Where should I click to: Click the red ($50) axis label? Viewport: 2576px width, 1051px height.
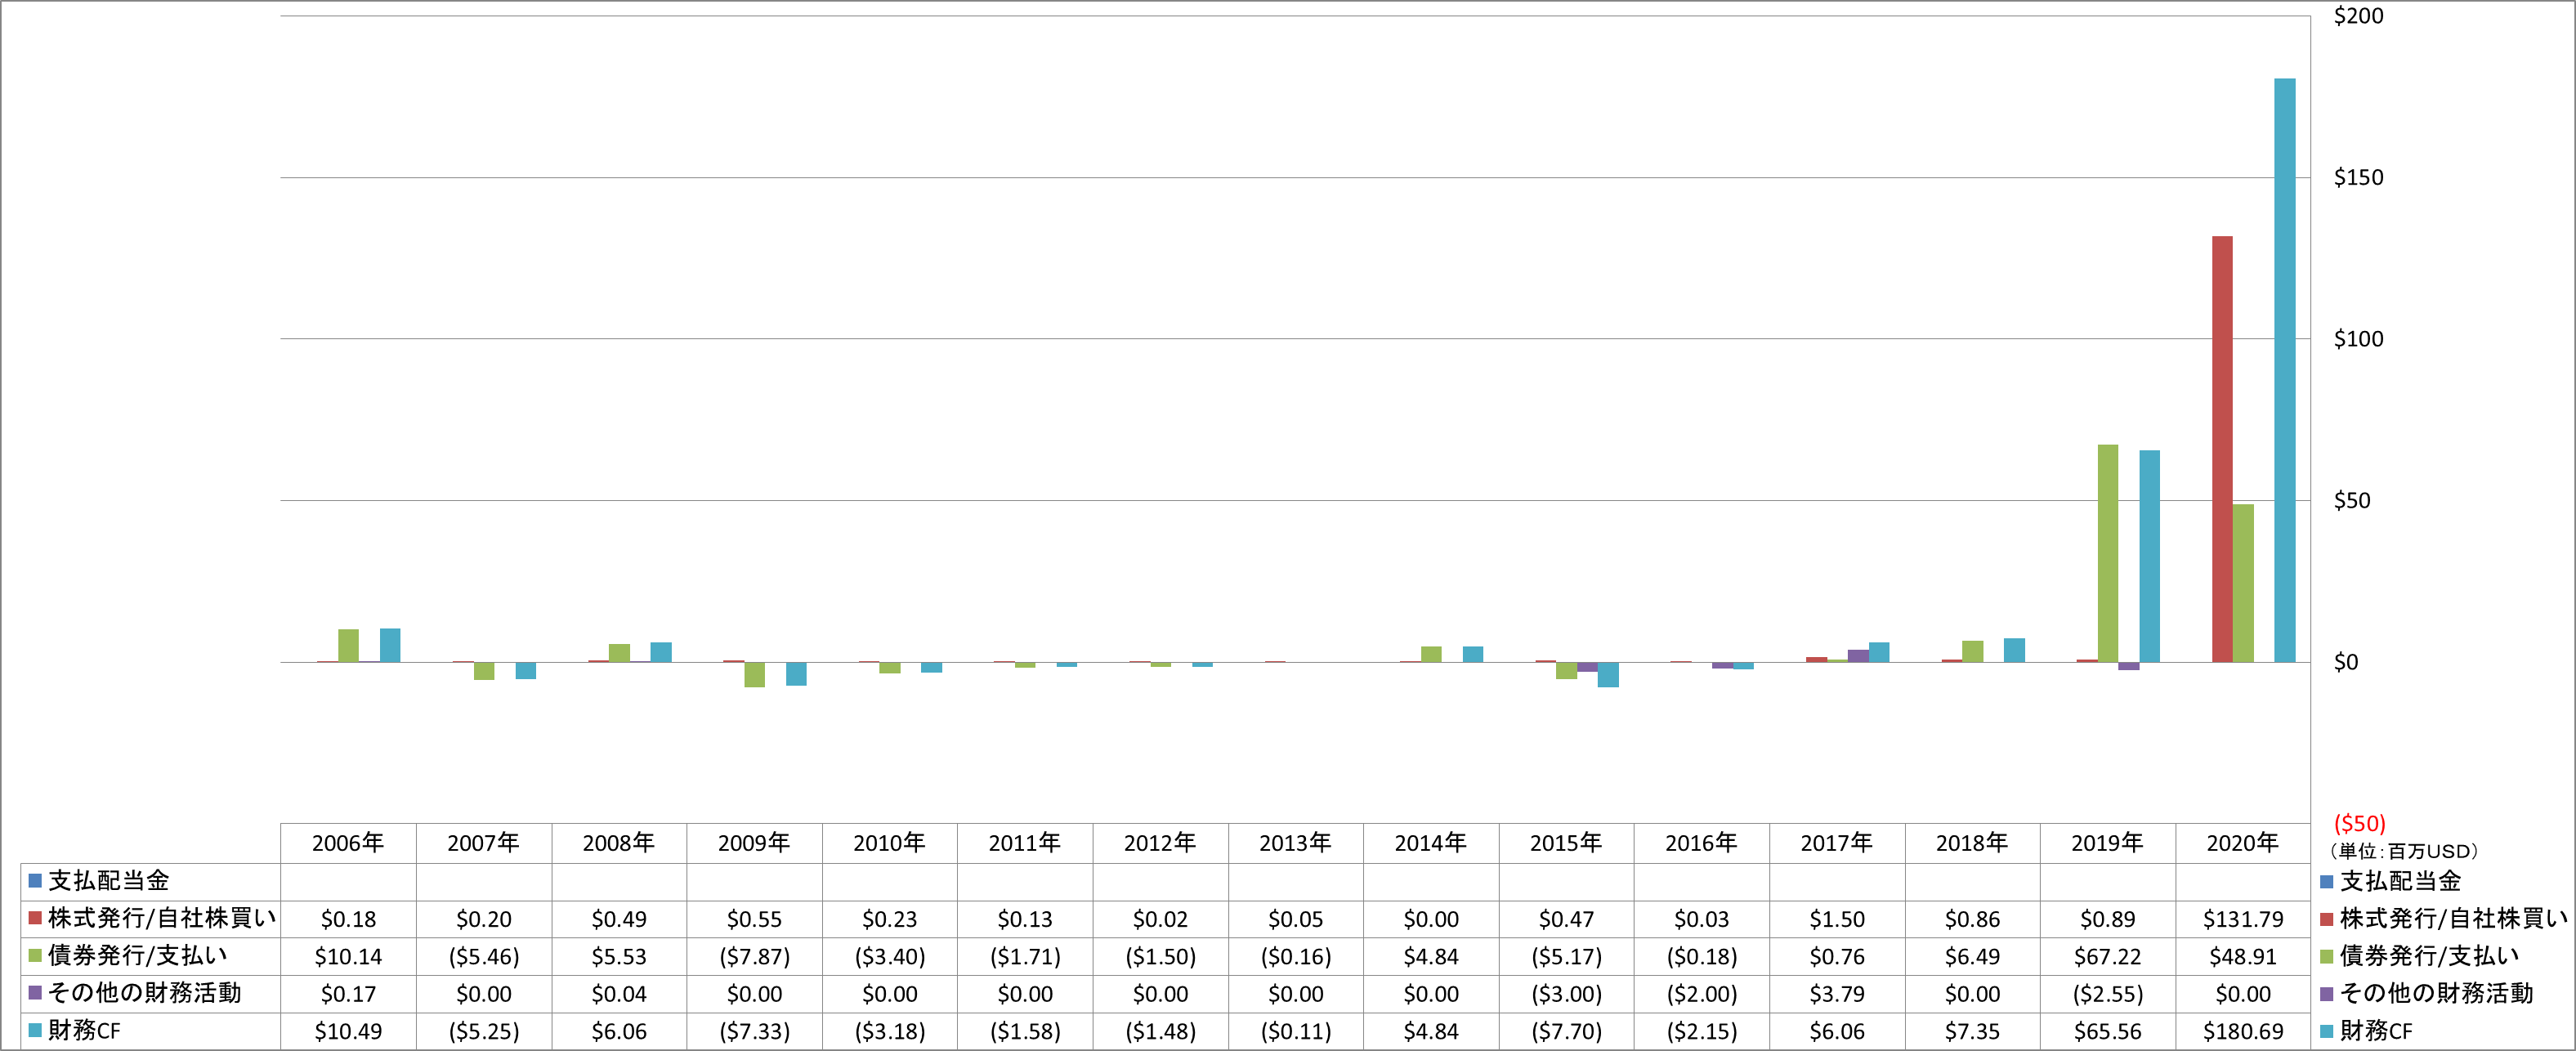click(x=2359, y=824)
